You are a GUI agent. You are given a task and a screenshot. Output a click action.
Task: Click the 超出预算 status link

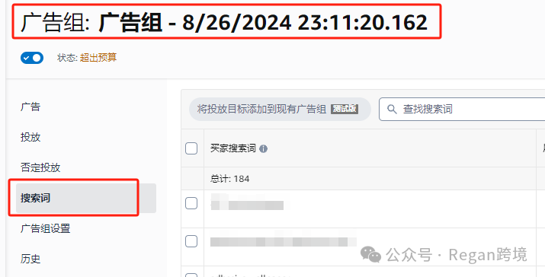(x=98, y=58)
